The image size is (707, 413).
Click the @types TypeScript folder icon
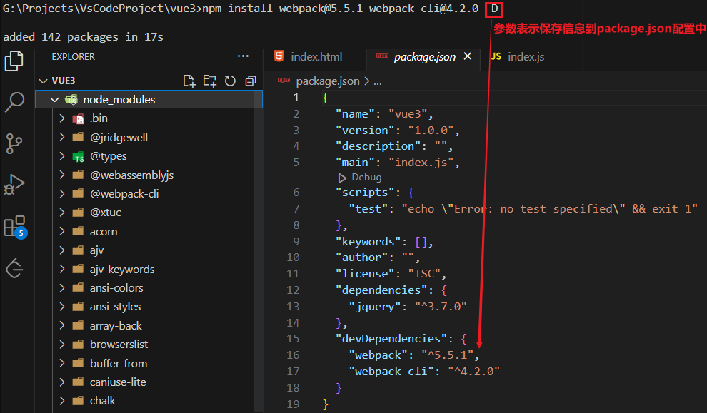[x=79, y=156]
